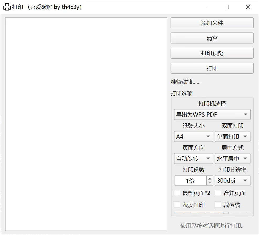This screenshot has height=235, width=259.
Task: Decrease print copies with down arrow
Action: [x=210, y=183]
